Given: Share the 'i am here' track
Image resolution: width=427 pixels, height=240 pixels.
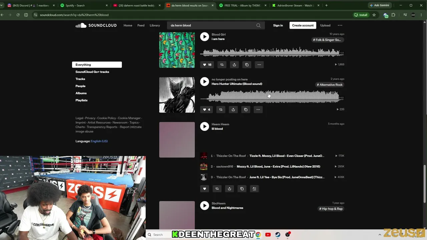Looking at the screenshot, I should (234, 65).
